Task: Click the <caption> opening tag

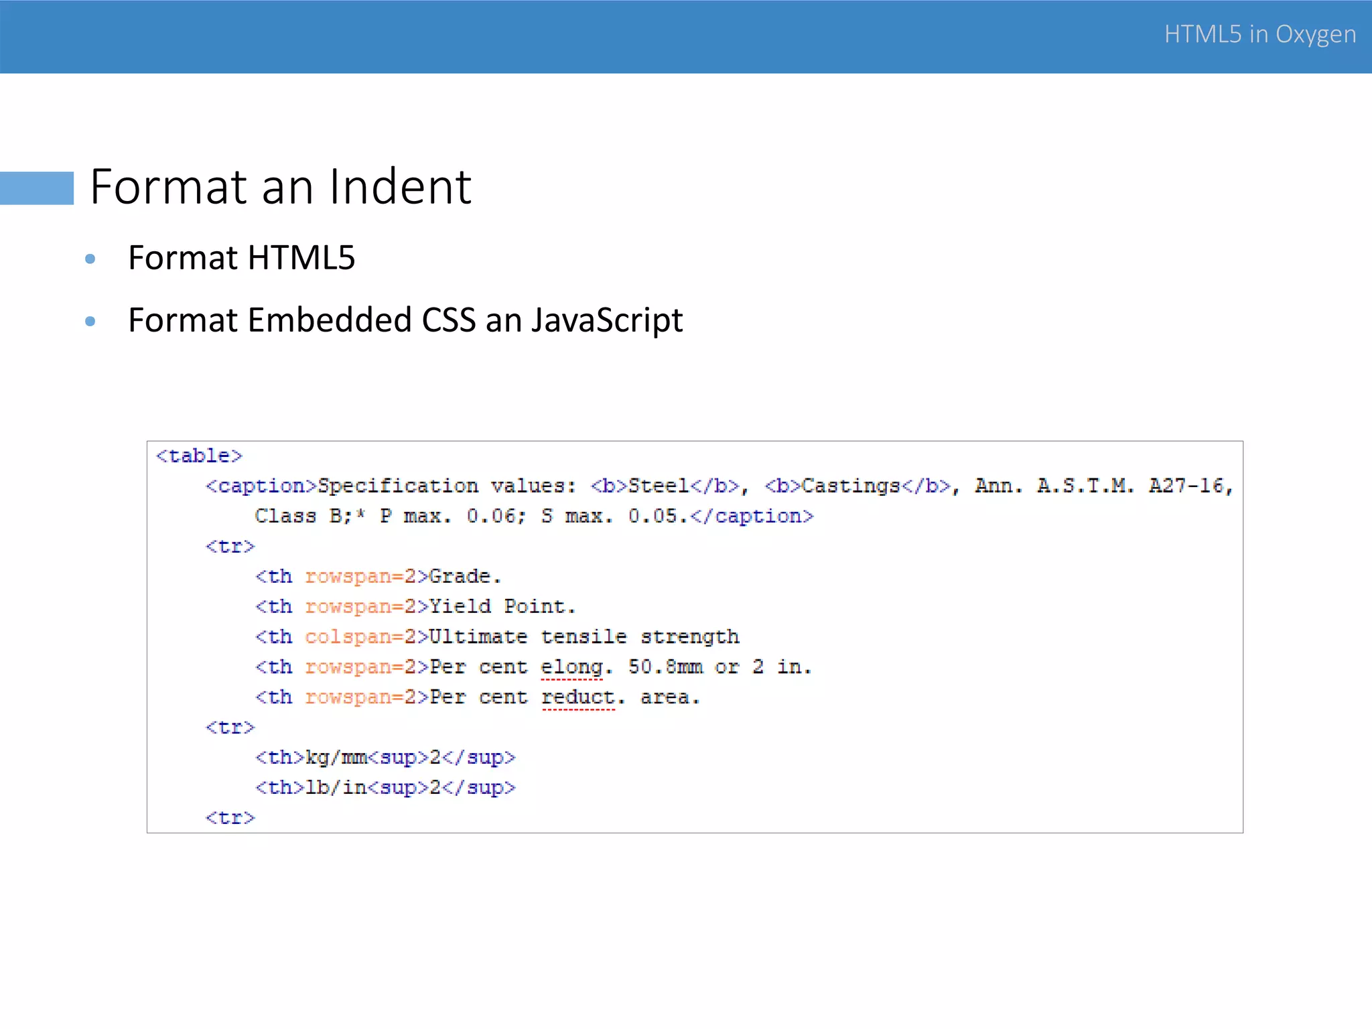Action: pyautogui.click(x=261, y=486)
